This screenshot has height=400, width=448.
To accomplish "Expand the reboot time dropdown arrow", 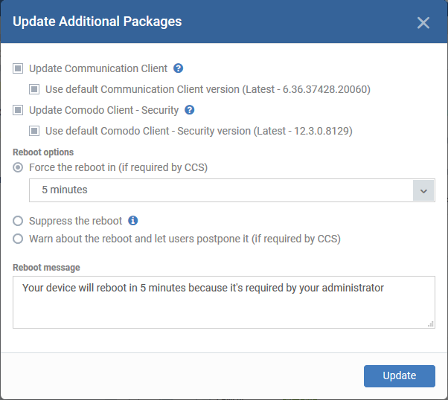I will pos(423,190).
